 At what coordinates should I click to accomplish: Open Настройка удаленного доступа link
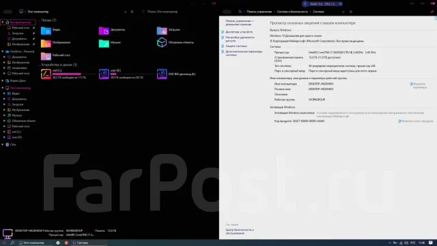pos(240,39)
